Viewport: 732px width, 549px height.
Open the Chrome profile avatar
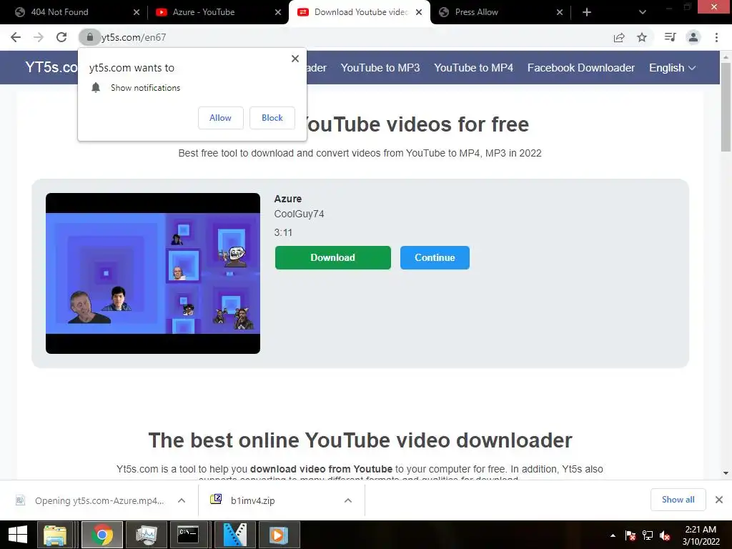tap(693, 37)
